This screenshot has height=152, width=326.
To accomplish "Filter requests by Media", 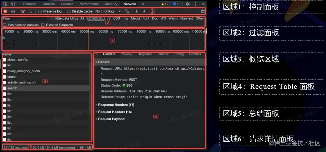I will [x=135, y=18].
